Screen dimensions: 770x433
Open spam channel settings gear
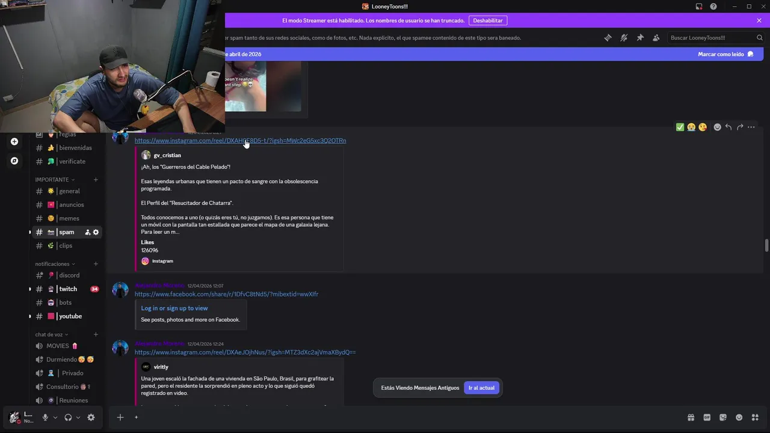click(x=96, y=232)
